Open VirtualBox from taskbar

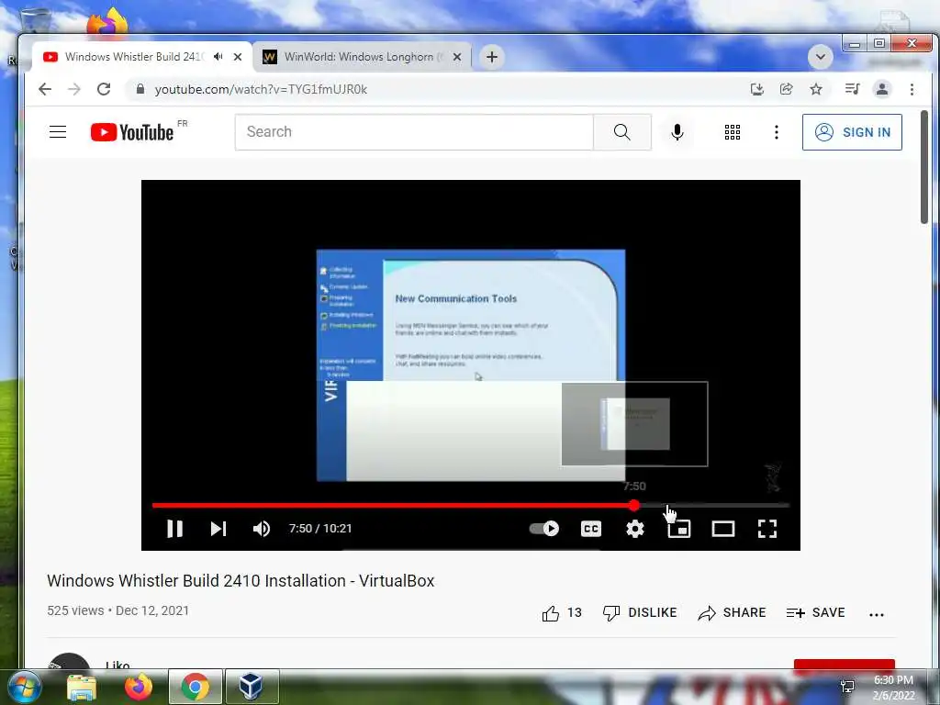(252, 687)
